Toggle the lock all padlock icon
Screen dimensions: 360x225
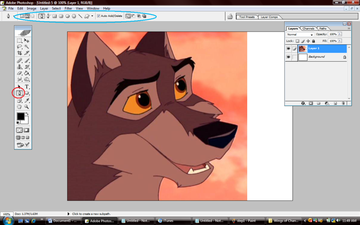[313, 41]
